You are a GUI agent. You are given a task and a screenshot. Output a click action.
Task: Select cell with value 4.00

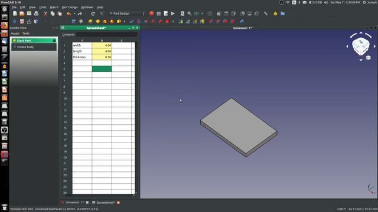(x=102, y=51)
